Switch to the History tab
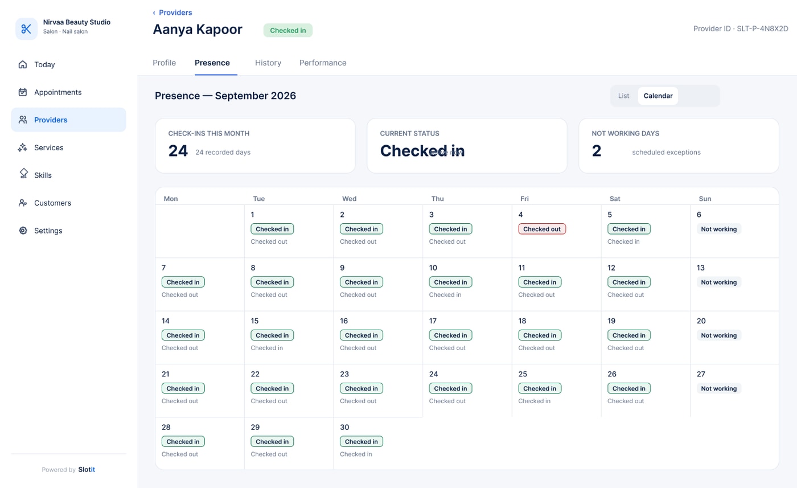This screenshot has height=488, width=797. pyautogui.click(x=268, y=63)
